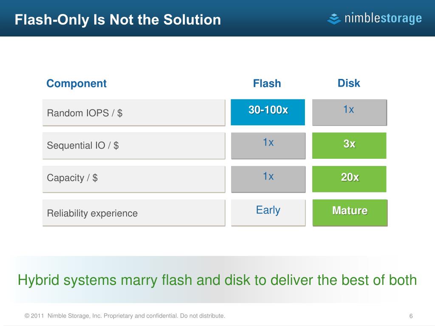435x326 pixels.
Task: Click the green Mature Disk cell
Action: [x=350, y=213]
